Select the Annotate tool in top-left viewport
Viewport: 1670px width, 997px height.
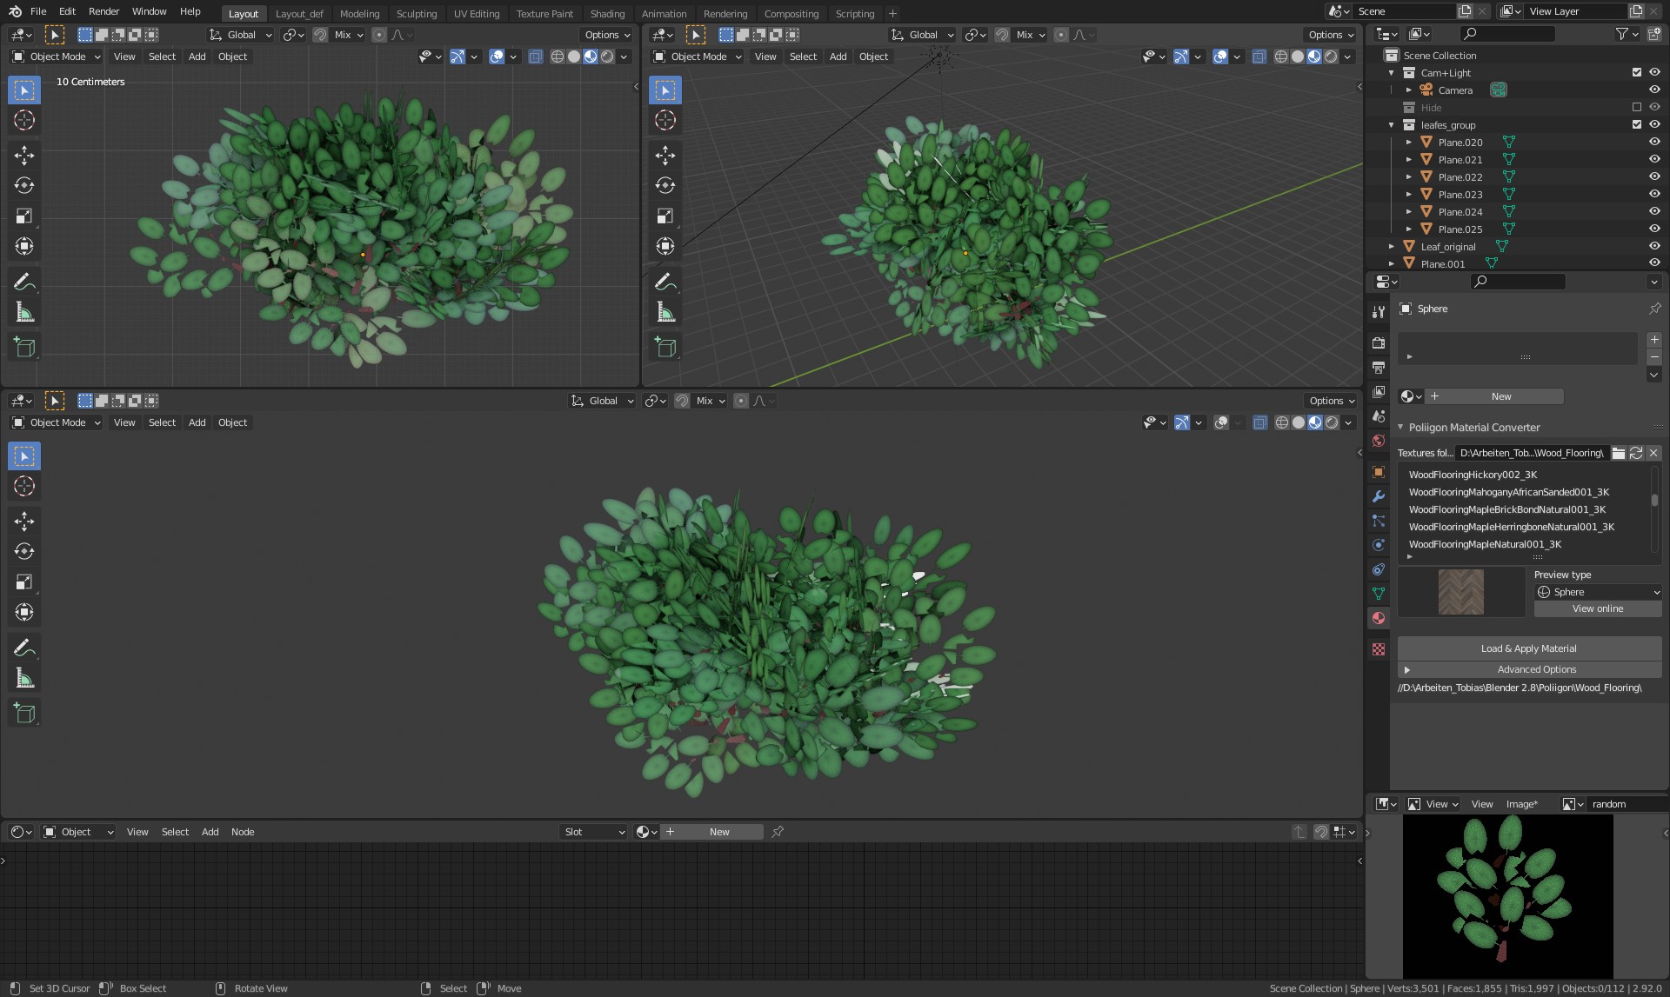(x=24, y=282)
